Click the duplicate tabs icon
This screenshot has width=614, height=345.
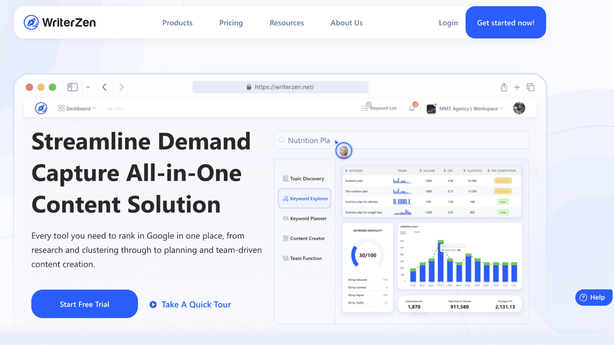coord(531,87)
